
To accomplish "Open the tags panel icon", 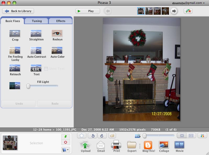I will (112, 136).
